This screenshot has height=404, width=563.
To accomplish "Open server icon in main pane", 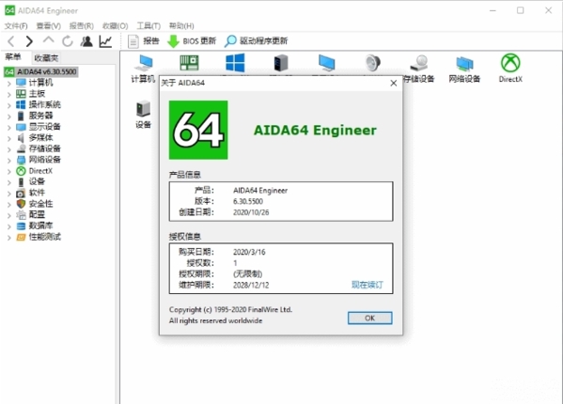I will (281, 63).
